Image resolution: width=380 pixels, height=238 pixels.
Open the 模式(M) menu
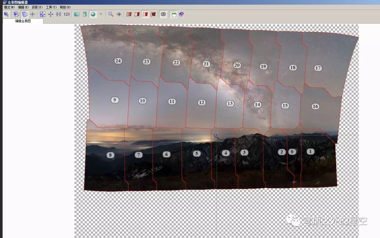pyautogui.click(x=9, y=7)
